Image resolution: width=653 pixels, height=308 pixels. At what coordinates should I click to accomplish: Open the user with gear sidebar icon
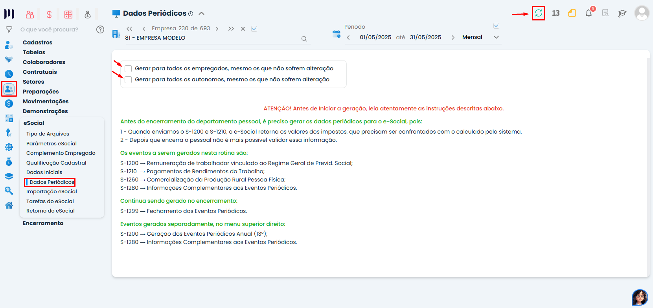click(9, 45)
